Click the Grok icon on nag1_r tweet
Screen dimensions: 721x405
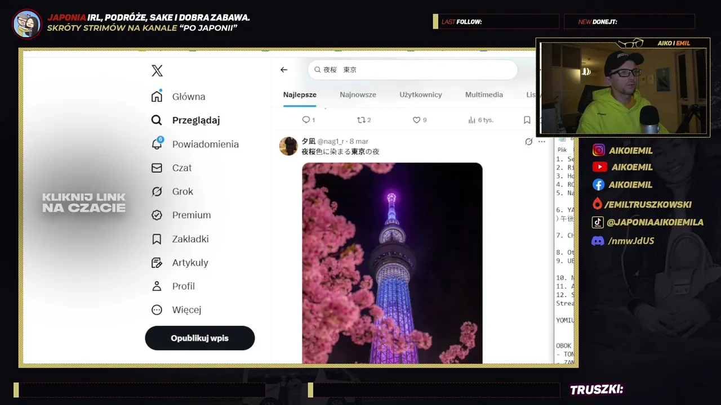528,141
